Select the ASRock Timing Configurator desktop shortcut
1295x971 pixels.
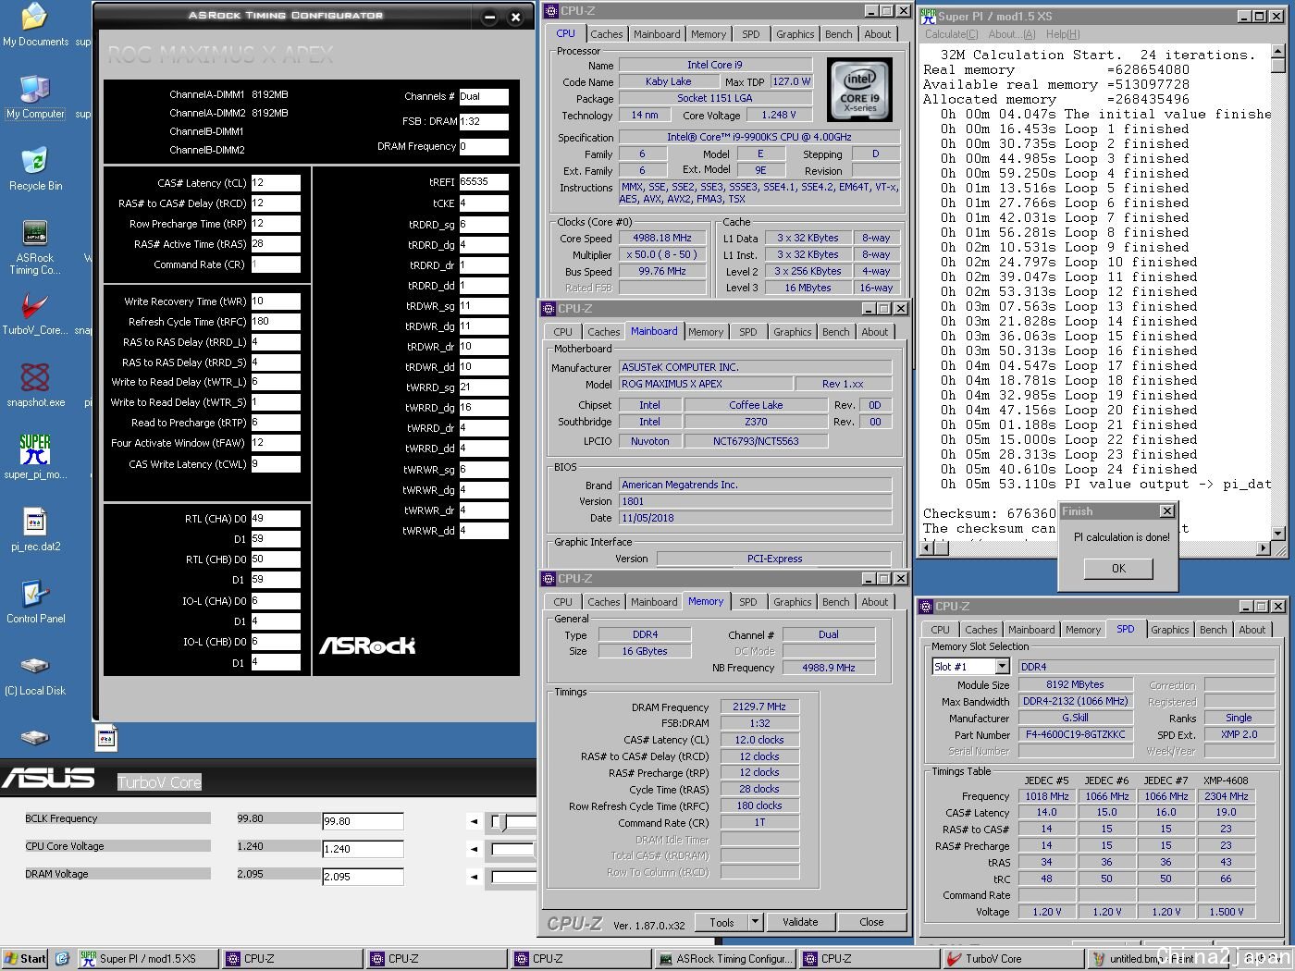[35, 248]
